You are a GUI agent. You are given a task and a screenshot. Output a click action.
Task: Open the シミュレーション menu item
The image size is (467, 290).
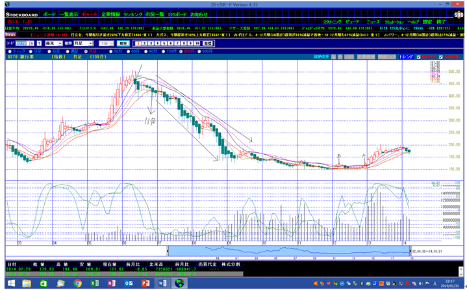tap(394, 21)
